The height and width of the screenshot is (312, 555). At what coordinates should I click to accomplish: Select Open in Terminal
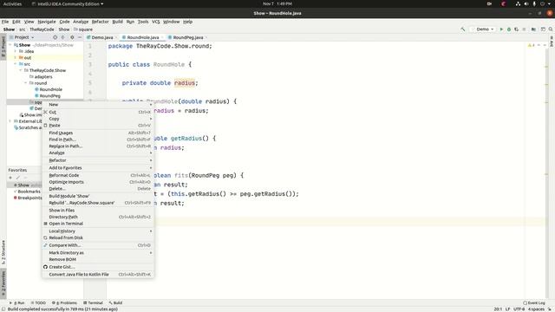click(98, 224)
